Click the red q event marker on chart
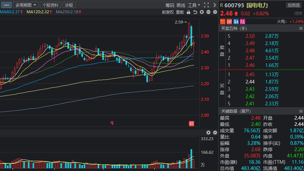 [x=112, y=123]
